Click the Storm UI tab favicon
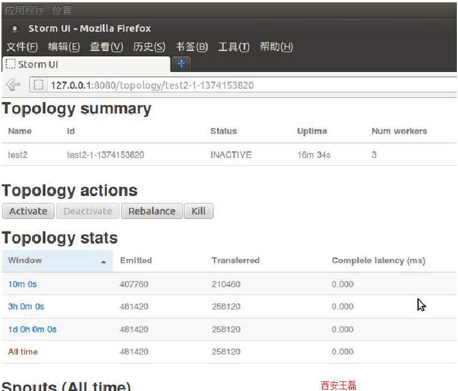Screen dimensions: 458x391 click(x=10, y=64)
